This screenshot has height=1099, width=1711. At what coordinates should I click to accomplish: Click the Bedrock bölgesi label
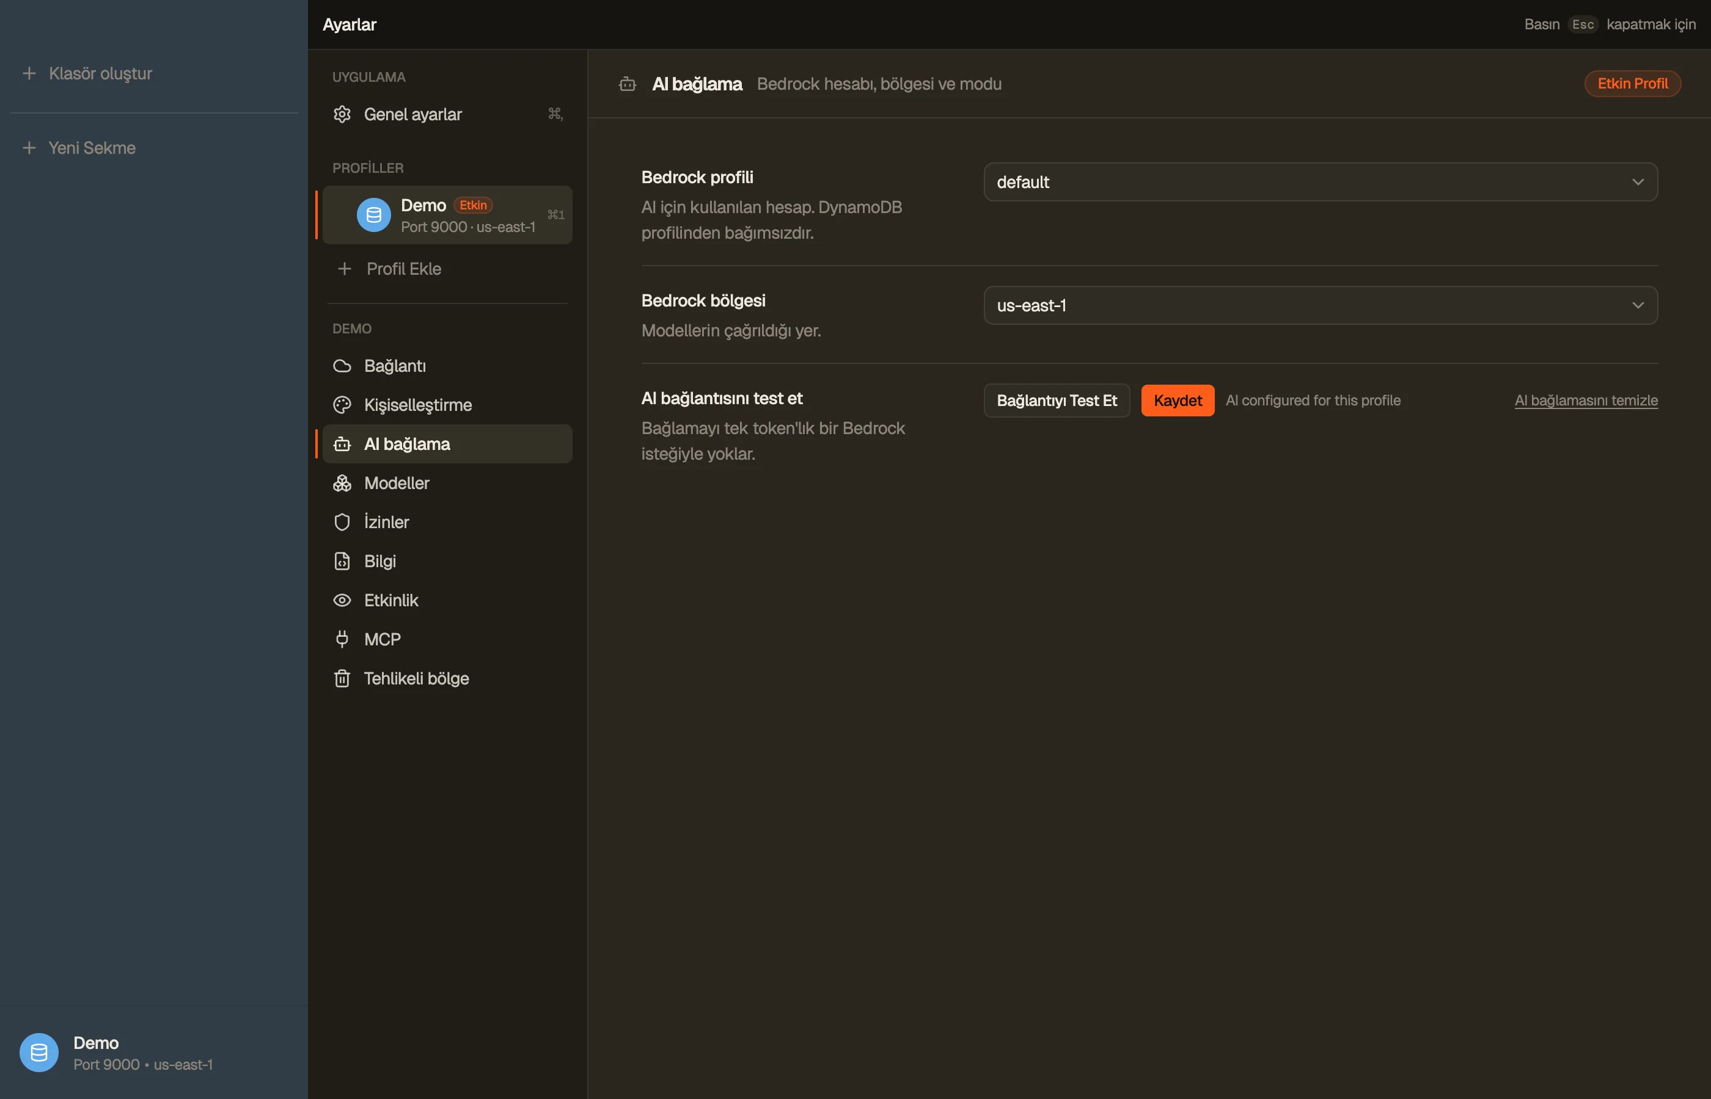pos(703,300)
